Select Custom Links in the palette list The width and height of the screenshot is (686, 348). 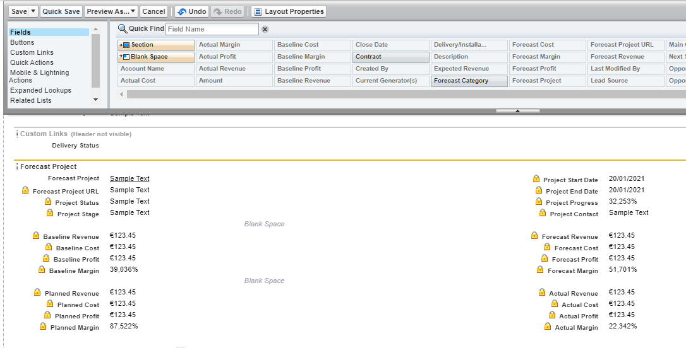(x=32, y=52)
